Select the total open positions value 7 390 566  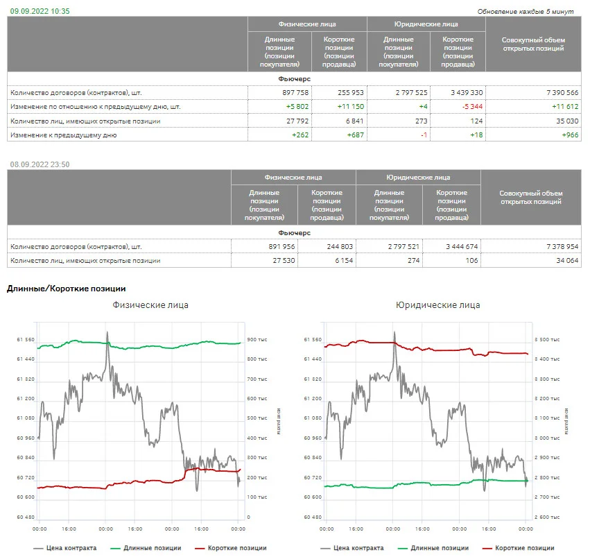point(562,92)
